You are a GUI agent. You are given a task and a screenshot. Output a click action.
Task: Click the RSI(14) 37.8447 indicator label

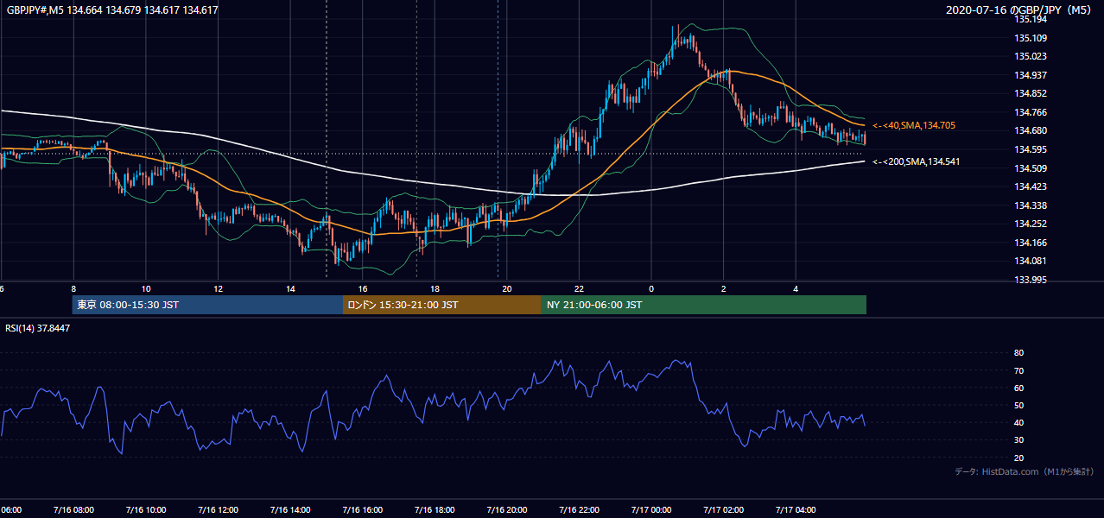tap(38, 328)
